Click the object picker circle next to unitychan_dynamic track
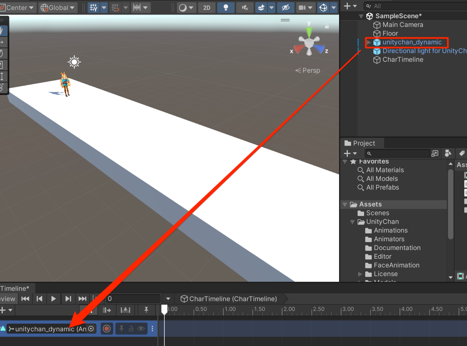This screenshot has height=346, width=467. coord(91,329)
